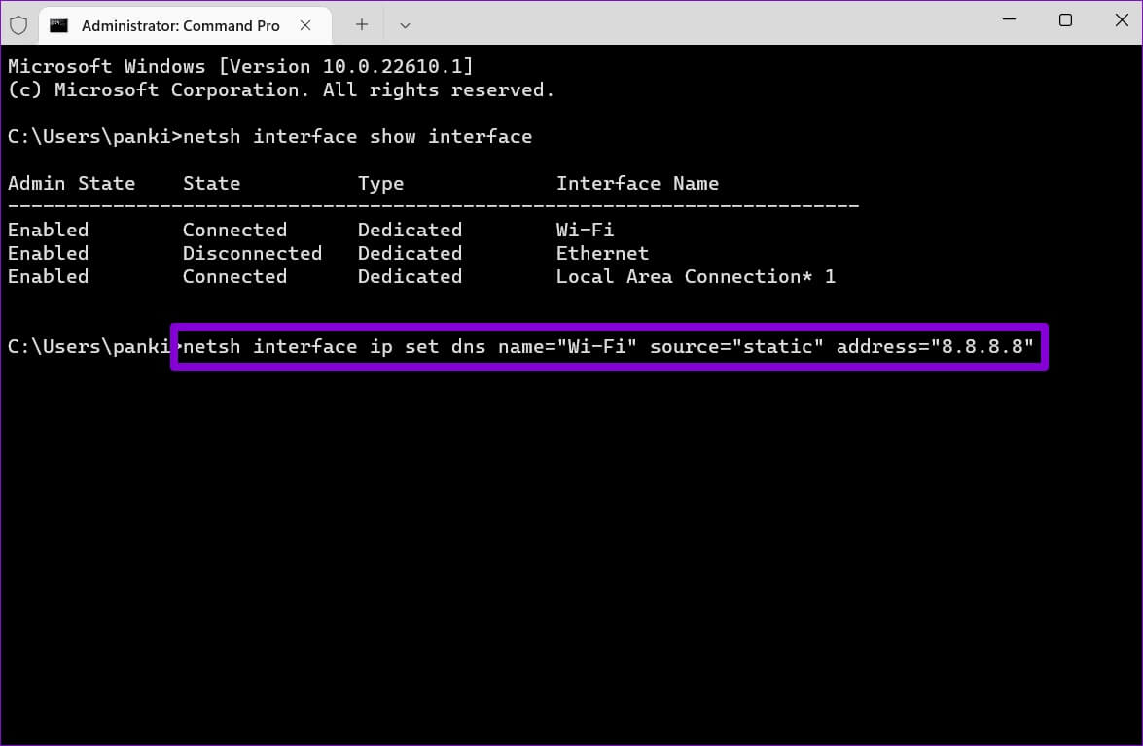Click the Wi-Fi interface name in the table
Image resolution: width=1143 pixels, height=746 pixels.
pyautogui.click(x=585, y=230)
